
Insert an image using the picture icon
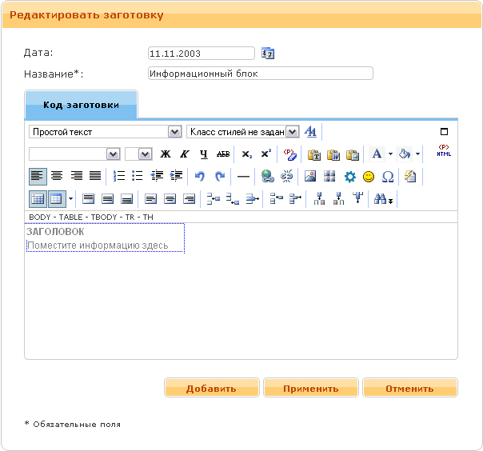click(x=310, y=176)
